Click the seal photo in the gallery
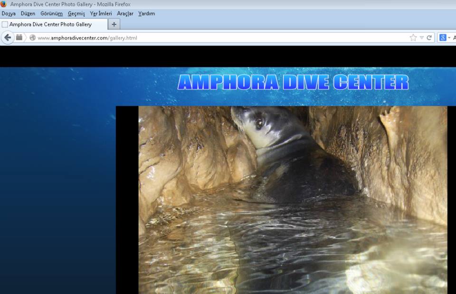Viewport: 456px width, 294px height. pos(292,200)
